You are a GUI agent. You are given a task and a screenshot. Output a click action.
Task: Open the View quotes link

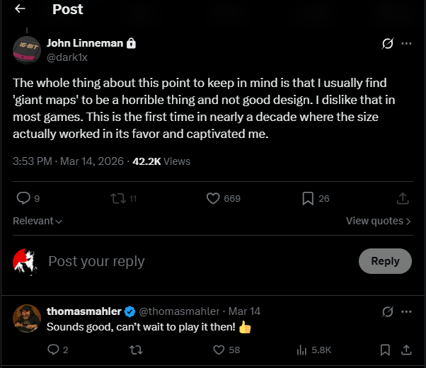click(378, 221)
